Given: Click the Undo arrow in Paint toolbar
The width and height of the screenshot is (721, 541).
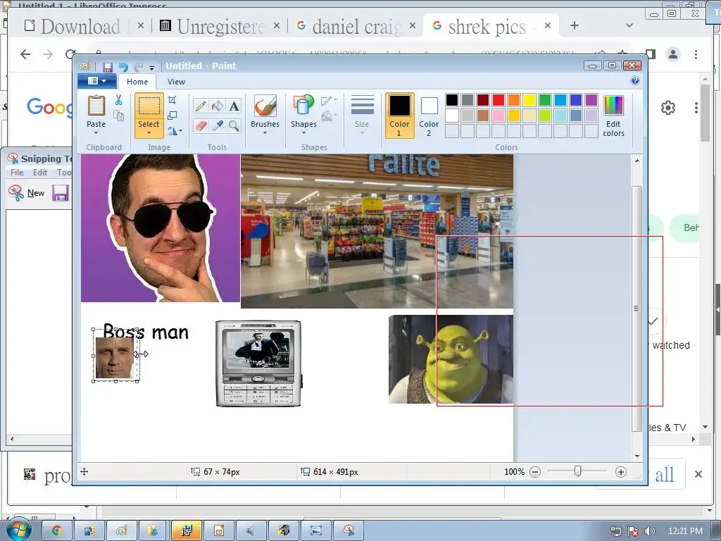Looking at the screenshot, I should [123, 67].
